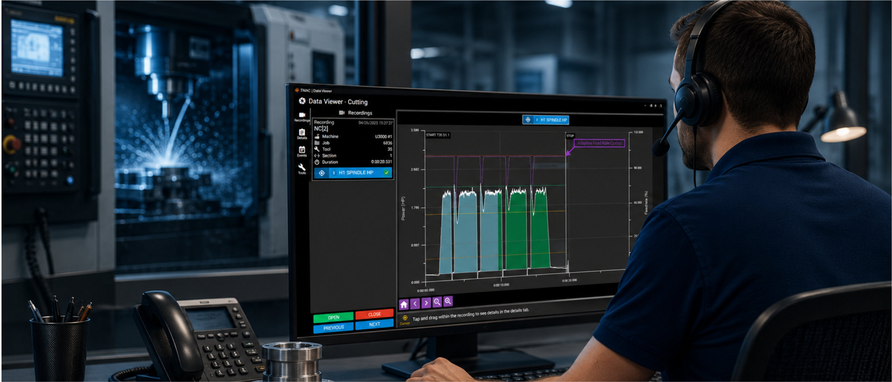Viewport: 892px width, 382px height.
Task: Click the yellow Cursor mode icon
Action: [405, 319]
